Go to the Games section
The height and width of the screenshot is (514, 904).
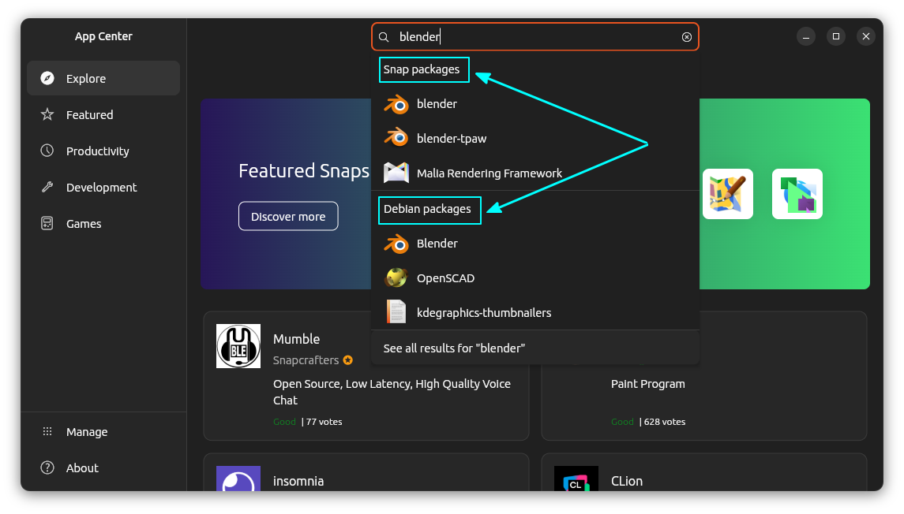click(x=83, y=223)
